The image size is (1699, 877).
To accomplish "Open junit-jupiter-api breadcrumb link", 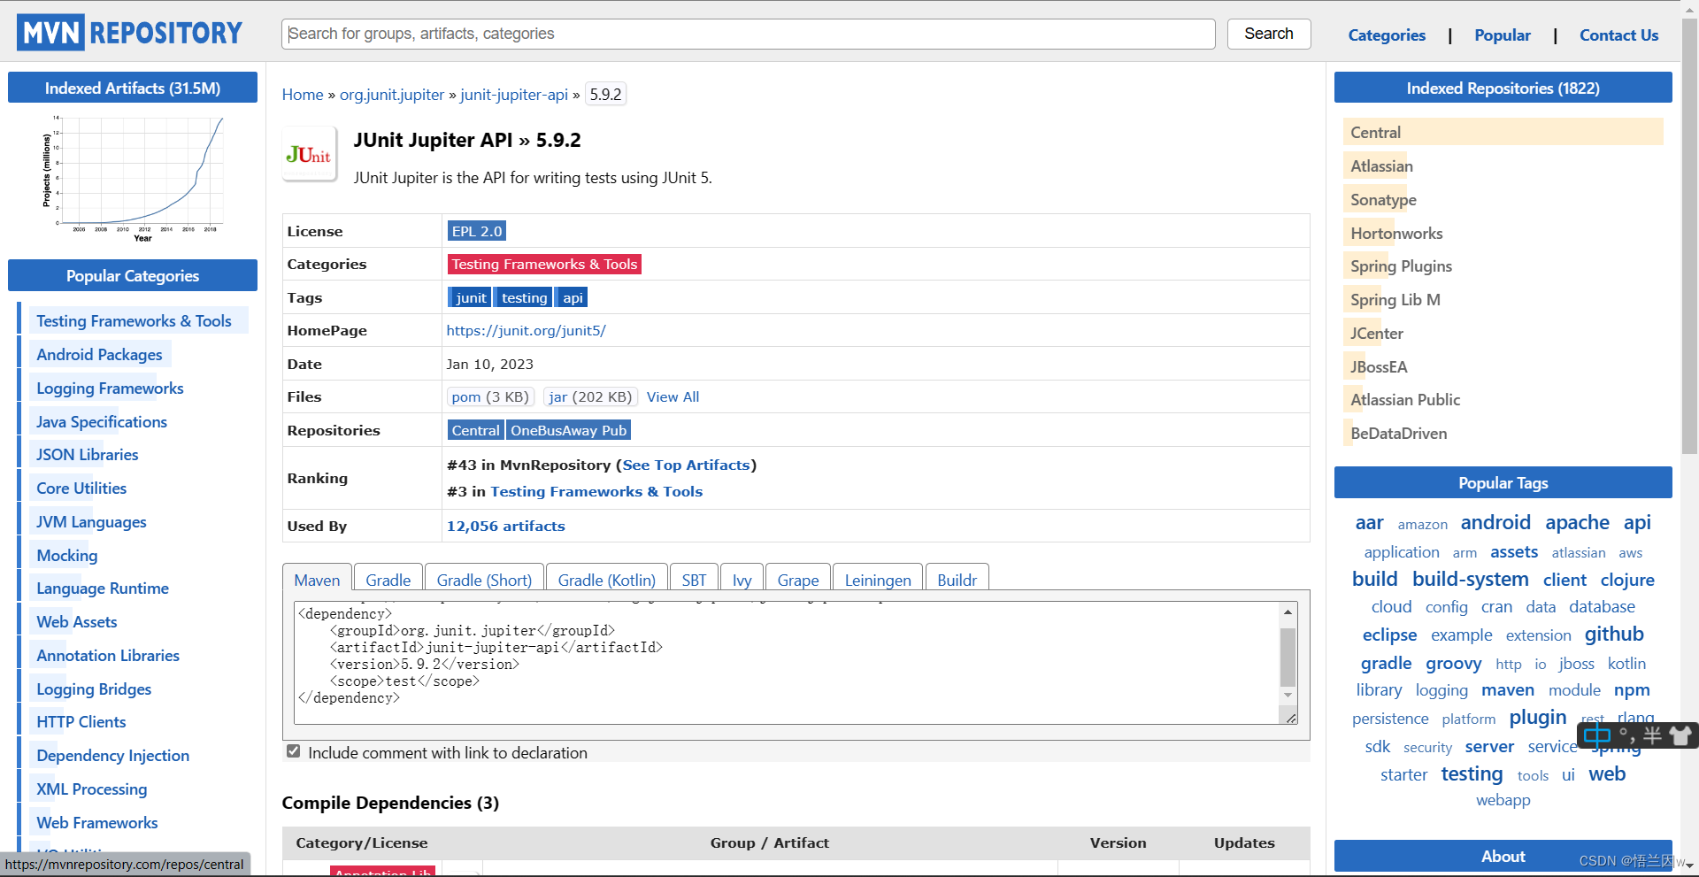I will click(x=514, y=95).
